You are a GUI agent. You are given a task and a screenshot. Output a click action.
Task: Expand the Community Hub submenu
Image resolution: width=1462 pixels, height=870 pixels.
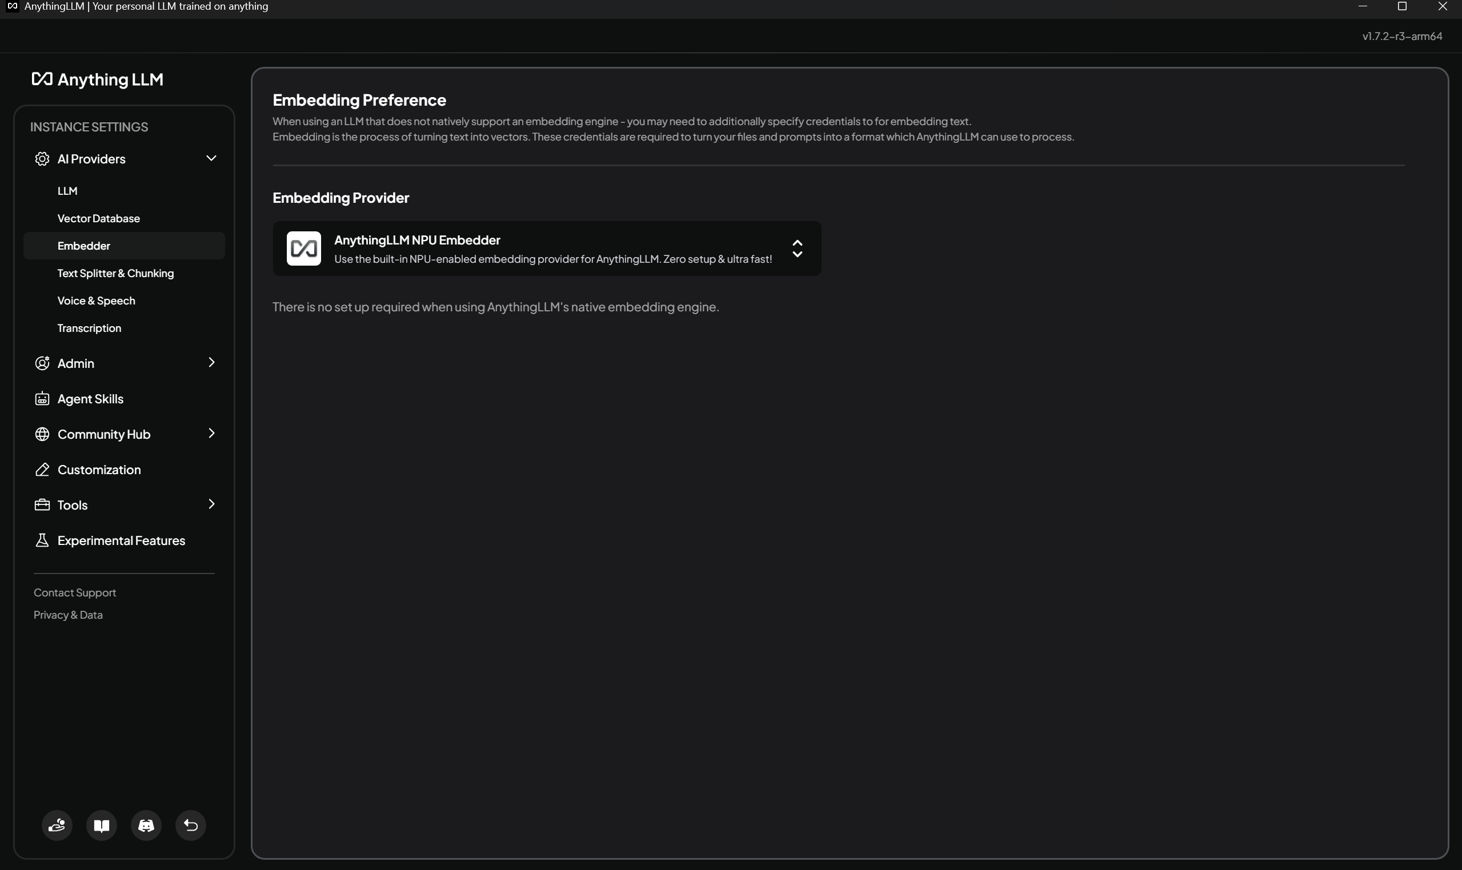click(x=211, y=433)
